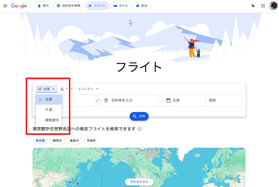This screenshot has height=187, width=279.
Task: Click the pink Tokyo marker on map
Action: (x=78, y=184)
